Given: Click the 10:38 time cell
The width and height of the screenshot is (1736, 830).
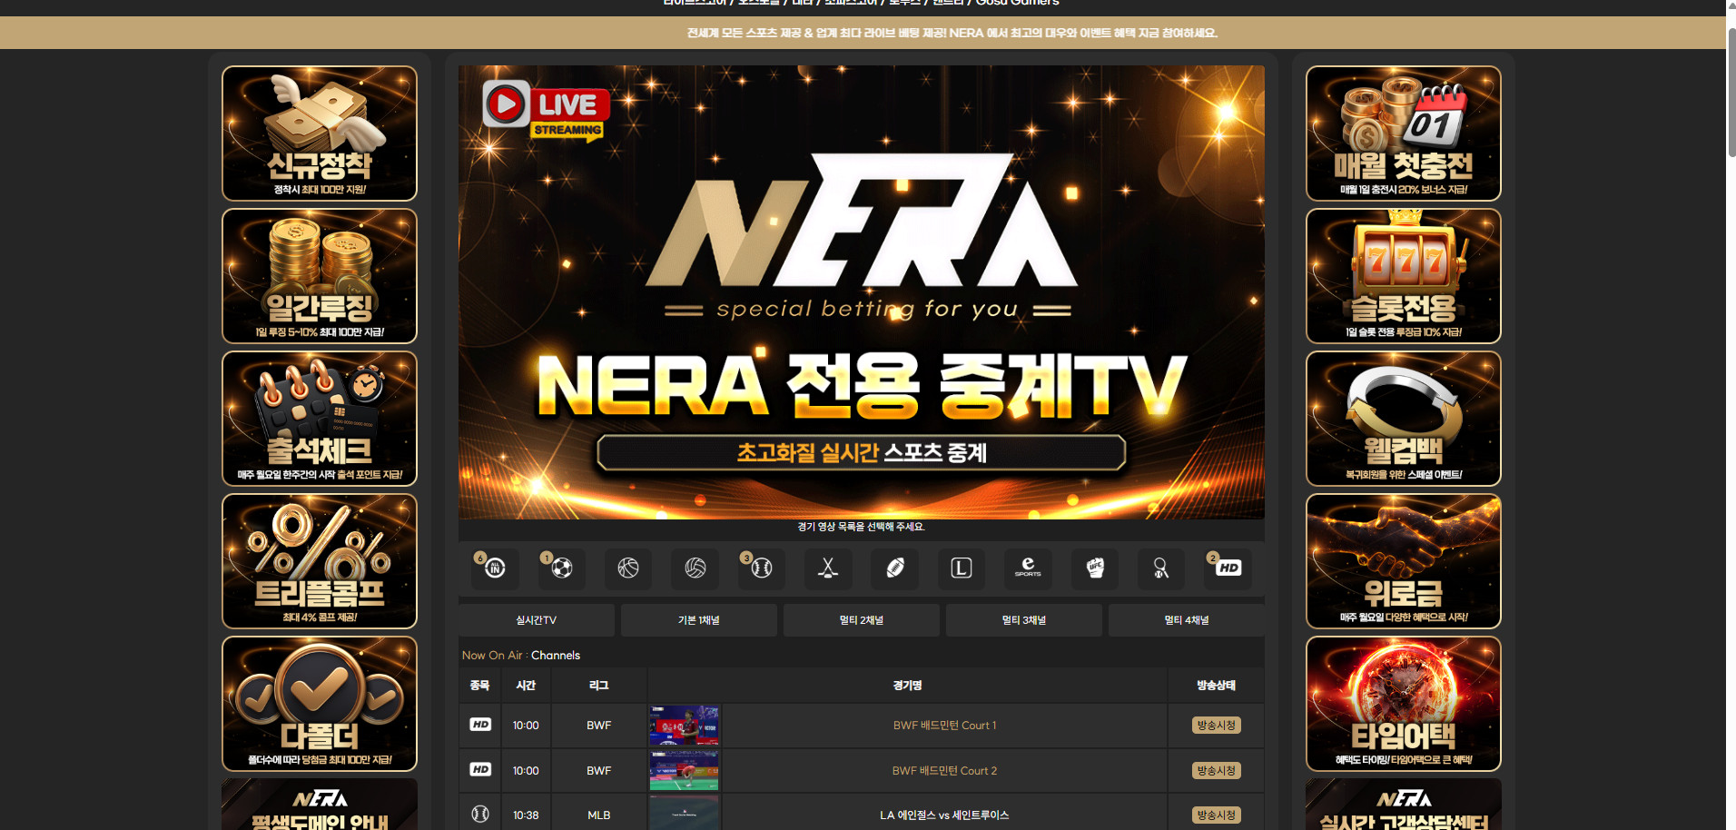Looking at the screenshot, I should tap(526, 815).
